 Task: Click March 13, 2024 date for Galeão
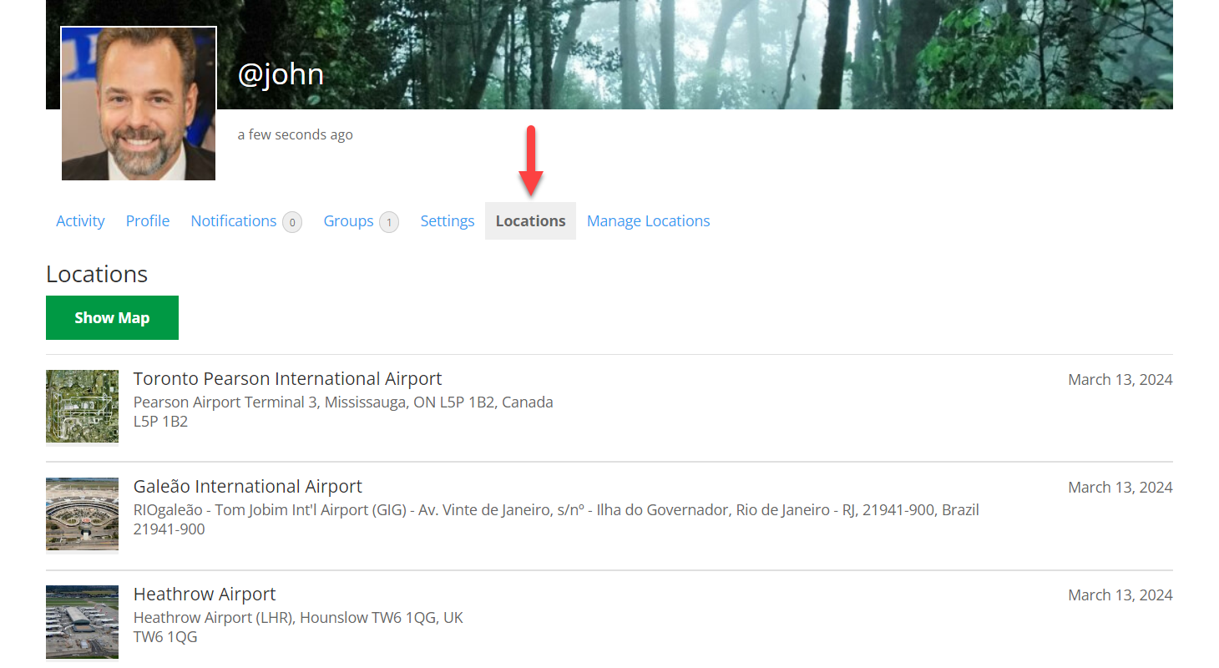coord(1120,488)
